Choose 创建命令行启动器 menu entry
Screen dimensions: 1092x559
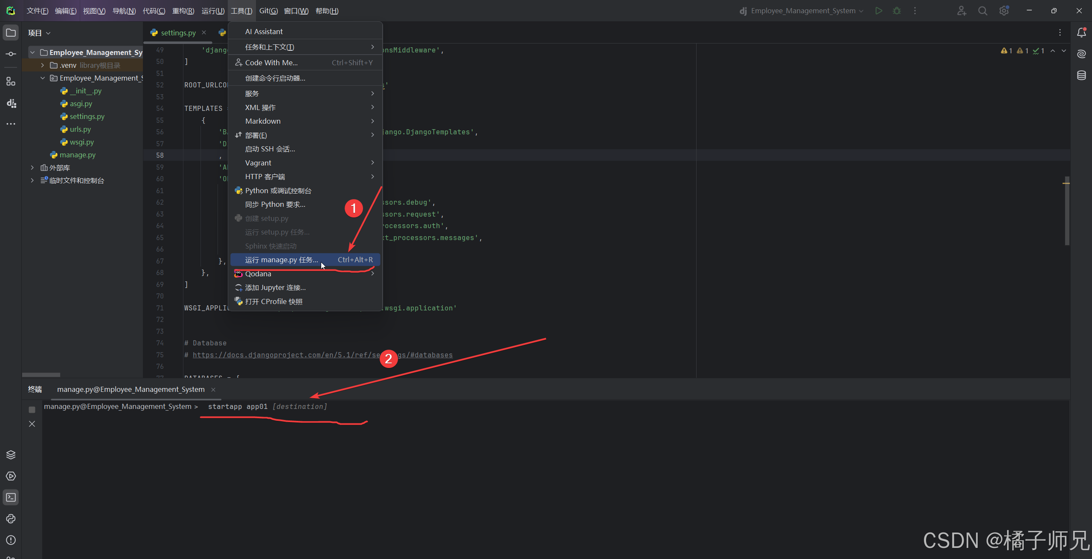(305, 78)
